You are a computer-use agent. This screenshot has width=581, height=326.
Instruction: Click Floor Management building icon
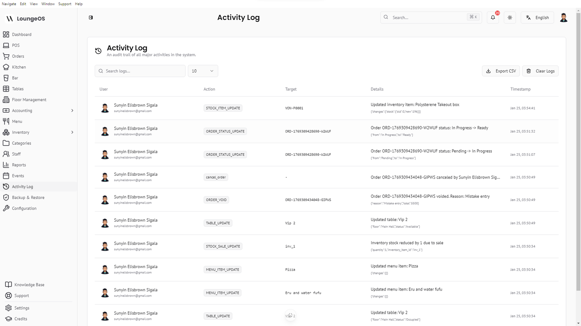6,100
